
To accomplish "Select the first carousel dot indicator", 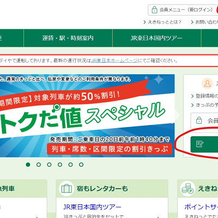I will tap(28, 165).
